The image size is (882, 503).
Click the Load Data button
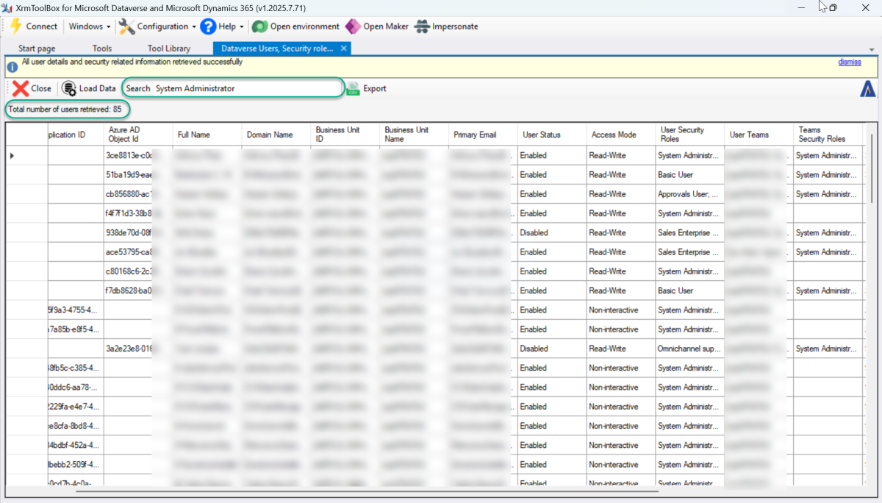coord(89,88)
